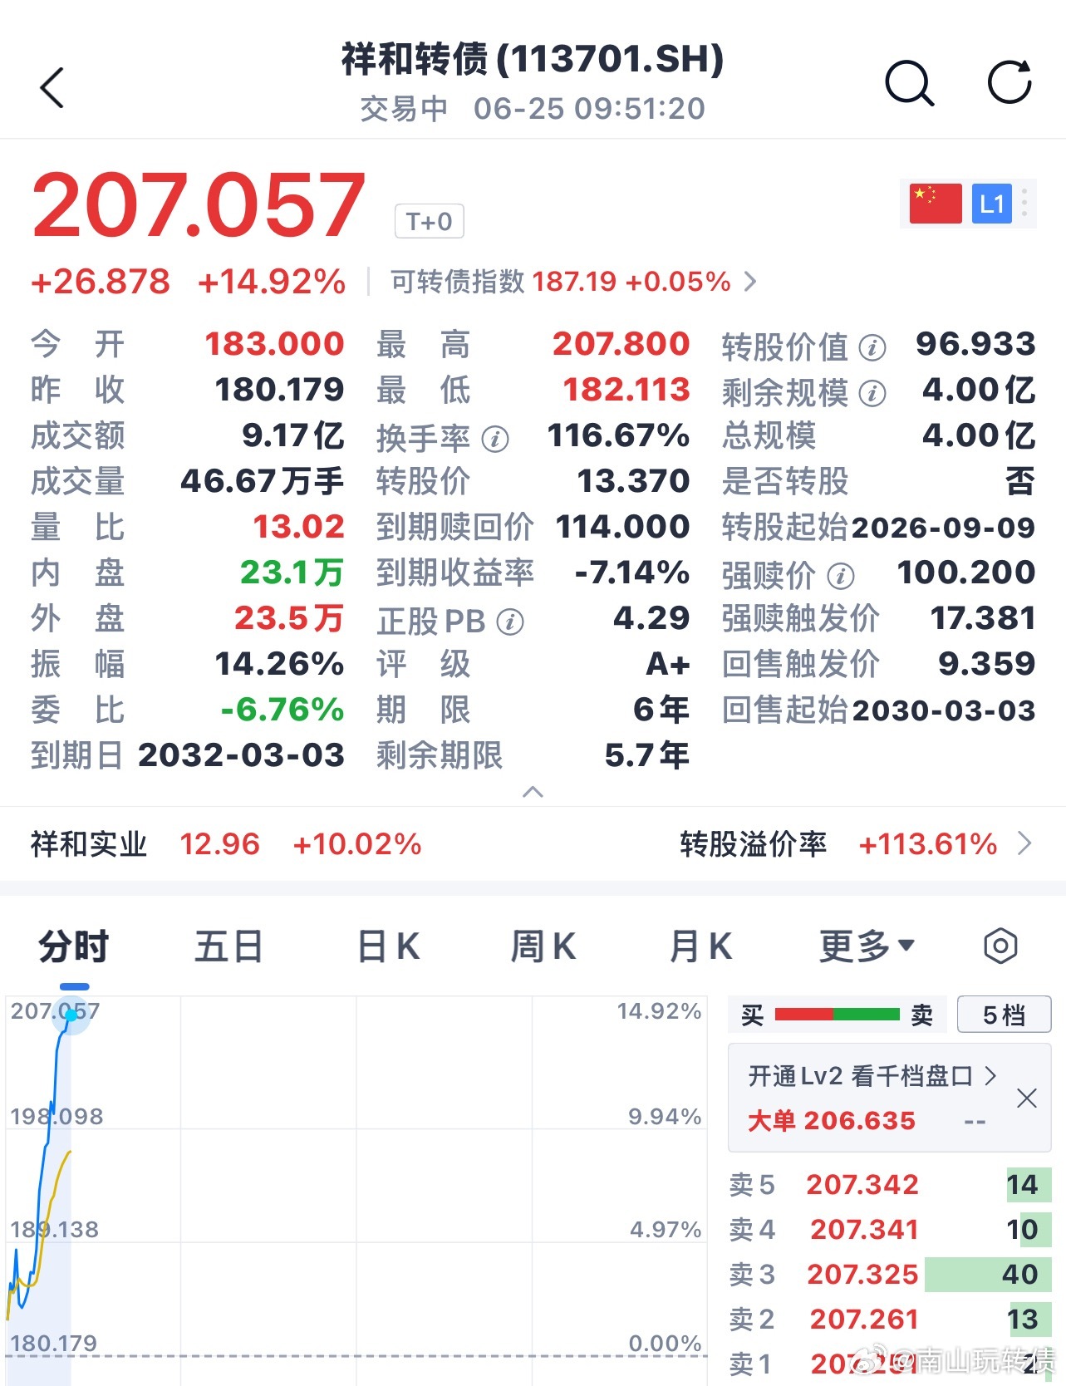Open 可转债指数 187.19 index link

coord(573,282)
